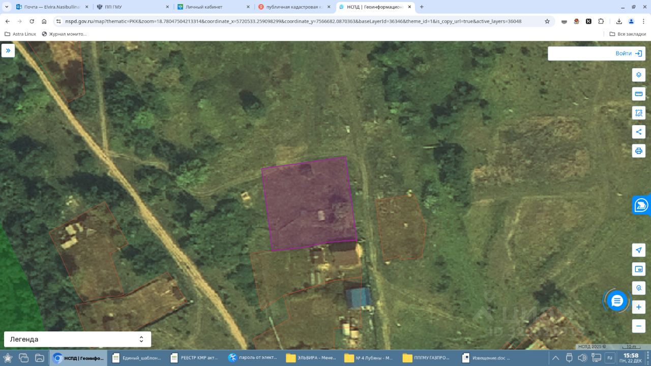Switch to the ПП ГМУ tab

click(x=132, y=7)
